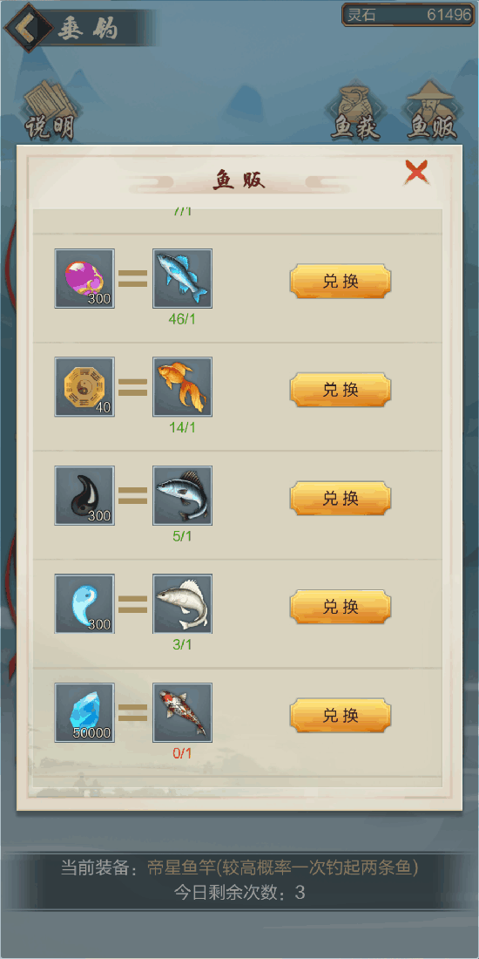Click 兑换 for the goldfish exchange

tap(341, 390)
